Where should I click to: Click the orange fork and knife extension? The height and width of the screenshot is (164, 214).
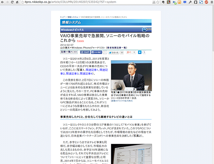179,2
